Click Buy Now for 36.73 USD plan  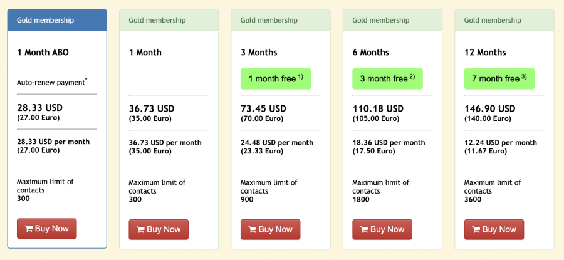159,229
